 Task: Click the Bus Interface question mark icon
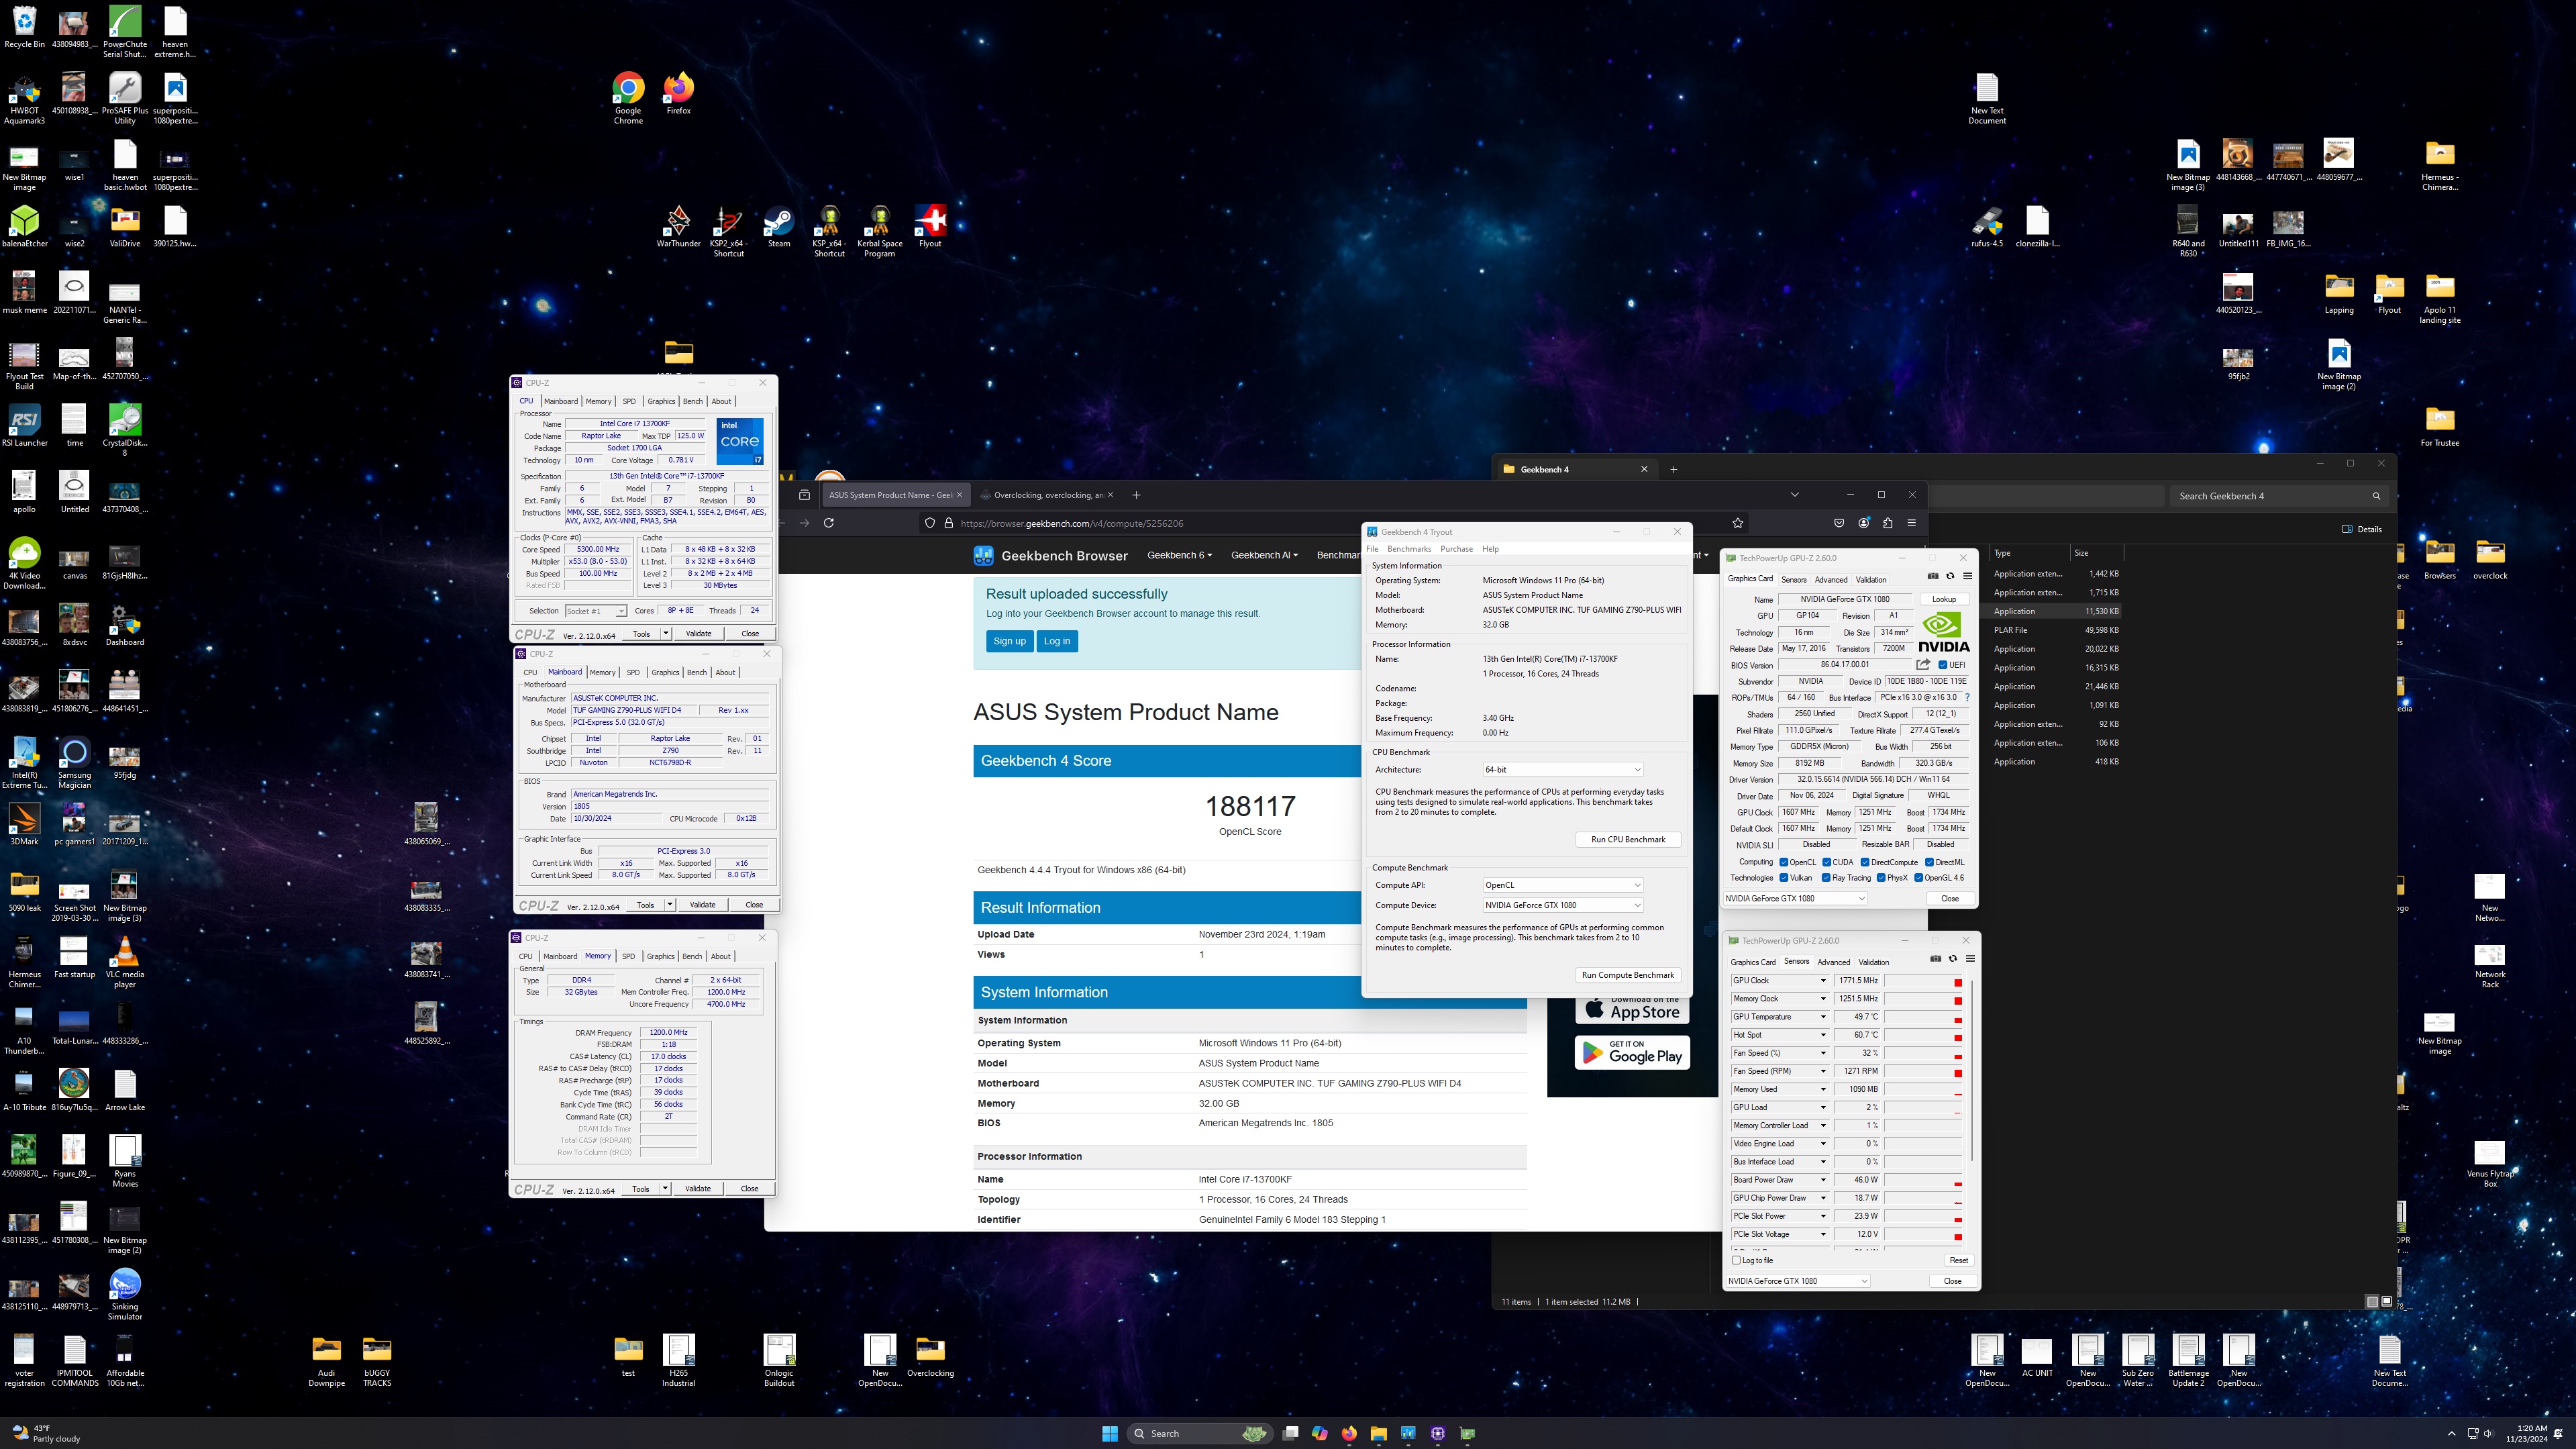(x=1967, y=698)
